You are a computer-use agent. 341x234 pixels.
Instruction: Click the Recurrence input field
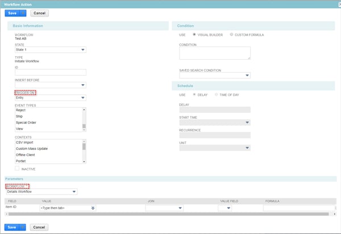pyautogui.click(x=215, y=135)
